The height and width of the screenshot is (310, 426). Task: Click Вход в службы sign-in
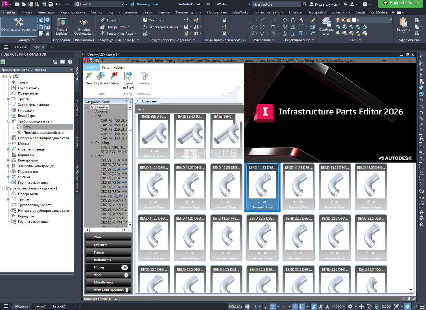pyautogui.click(x=324, y=4)
